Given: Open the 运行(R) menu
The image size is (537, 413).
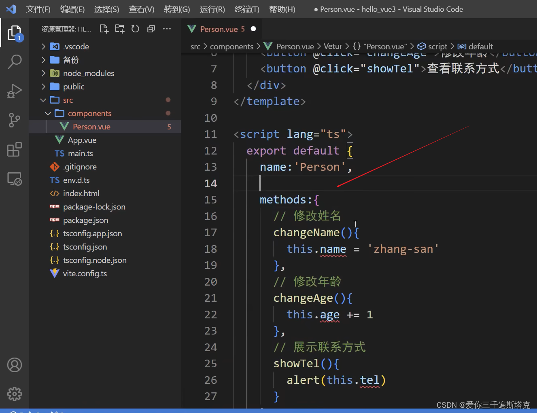Looking at the screenshot, I should (x=212, y=9).
